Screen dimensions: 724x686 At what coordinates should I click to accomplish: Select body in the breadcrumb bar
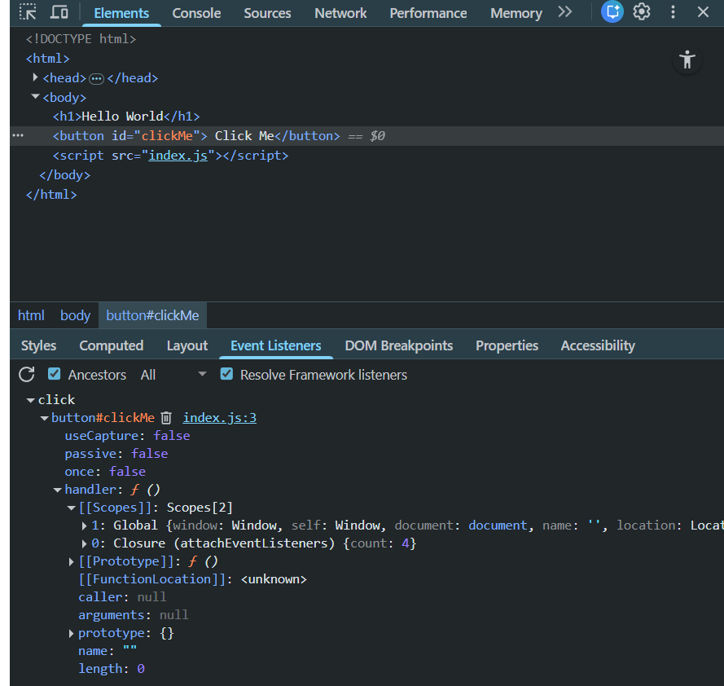75,315
